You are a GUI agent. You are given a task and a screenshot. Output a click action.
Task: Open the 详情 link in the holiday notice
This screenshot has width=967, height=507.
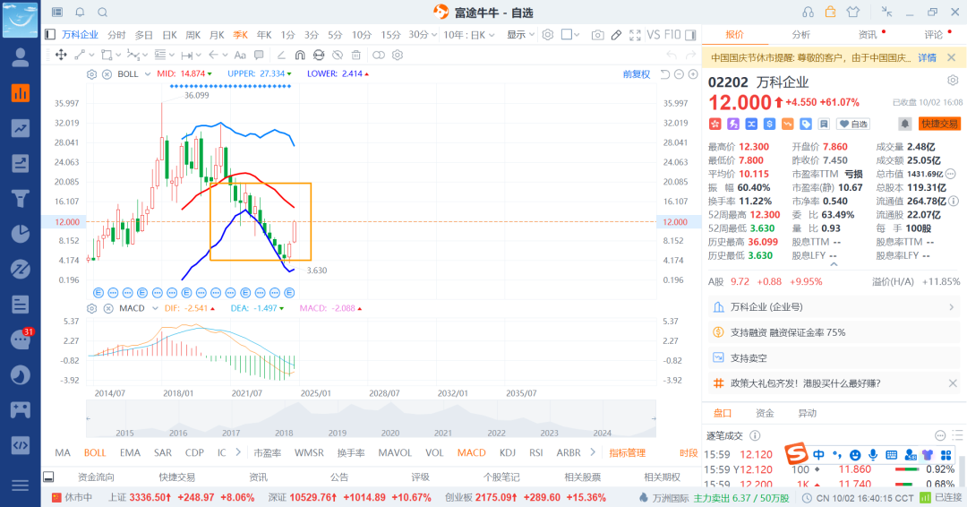coord(927,57)
